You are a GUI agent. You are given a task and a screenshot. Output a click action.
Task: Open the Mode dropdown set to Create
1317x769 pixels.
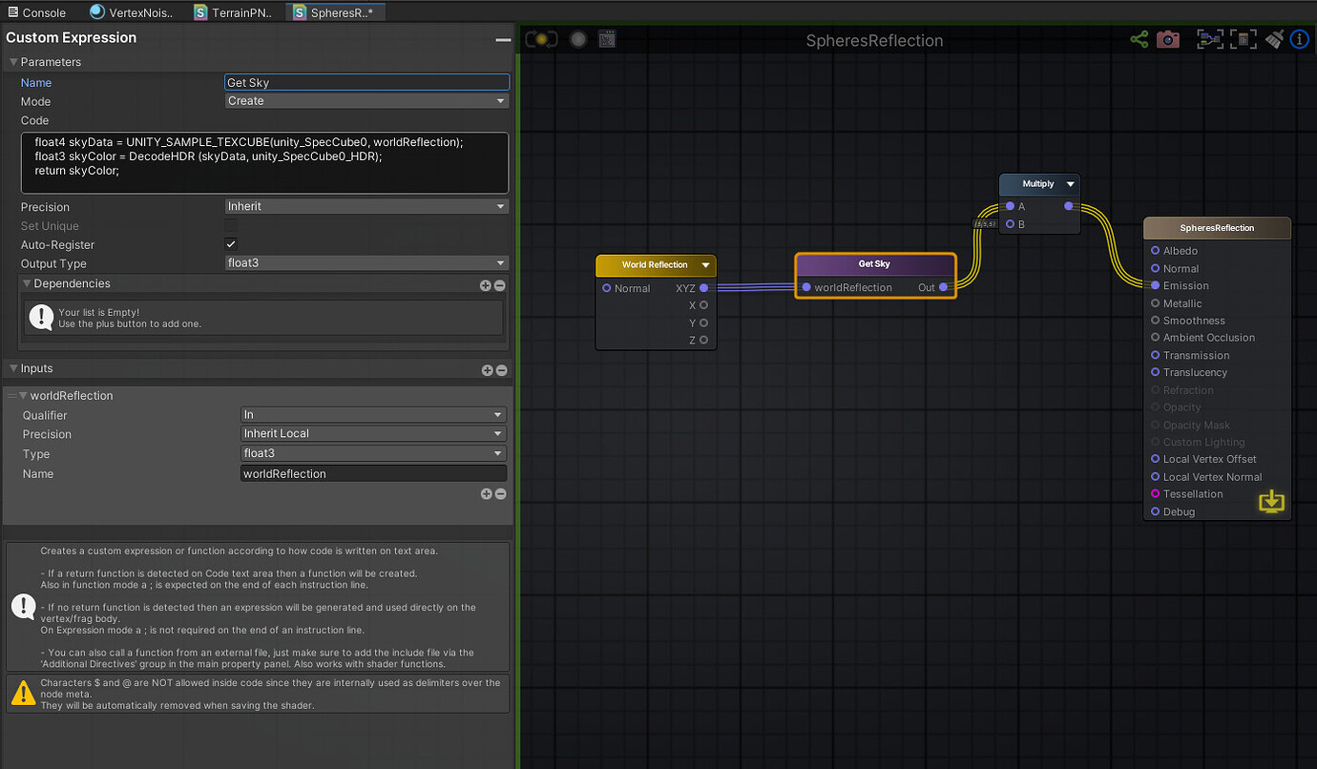click(x=366, y=100)
